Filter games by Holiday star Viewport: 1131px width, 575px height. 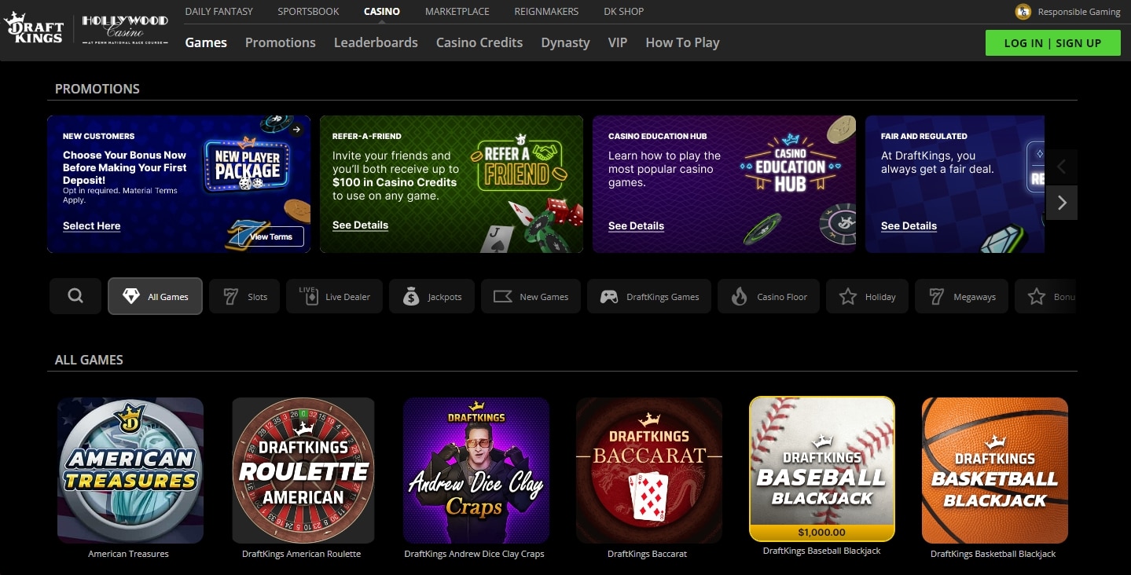click(867, 296)
